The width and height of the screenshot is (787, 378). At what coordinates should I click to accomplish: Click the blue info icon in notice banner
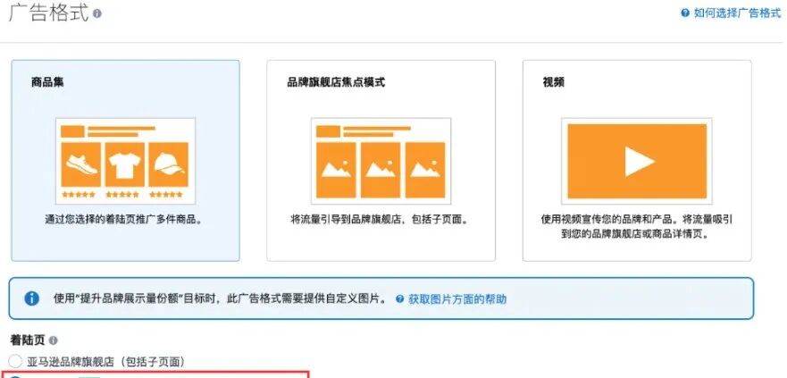tap(31, 298)
